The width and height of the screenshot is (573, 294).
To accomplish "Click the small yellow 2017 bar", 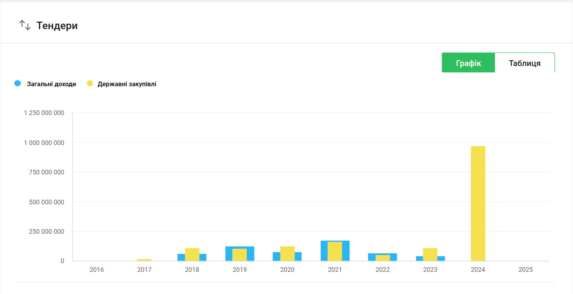I will (x=144, y=260).
